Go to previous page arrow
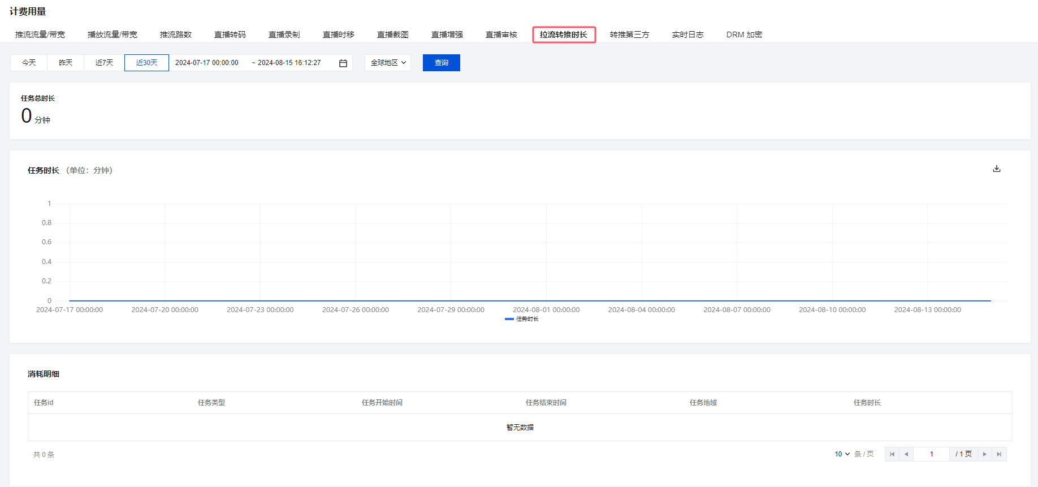The height and width of the screenshot is (487, 1038). click(x=906, y=454)
